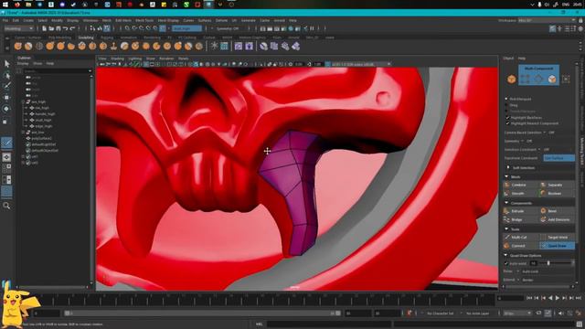This screenshot has height=329, width=585.
Task: Click UV selection icon beside Multi-Component box
Action: (x=566, y=79)
